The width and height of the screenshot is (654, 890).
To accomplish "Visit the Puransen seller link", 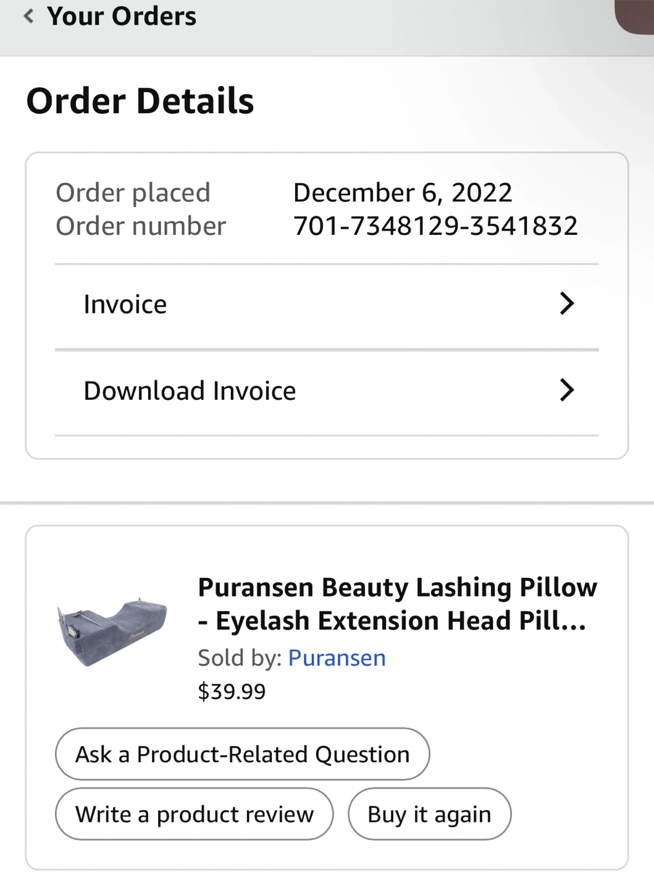I will click(x=337, y=658).
